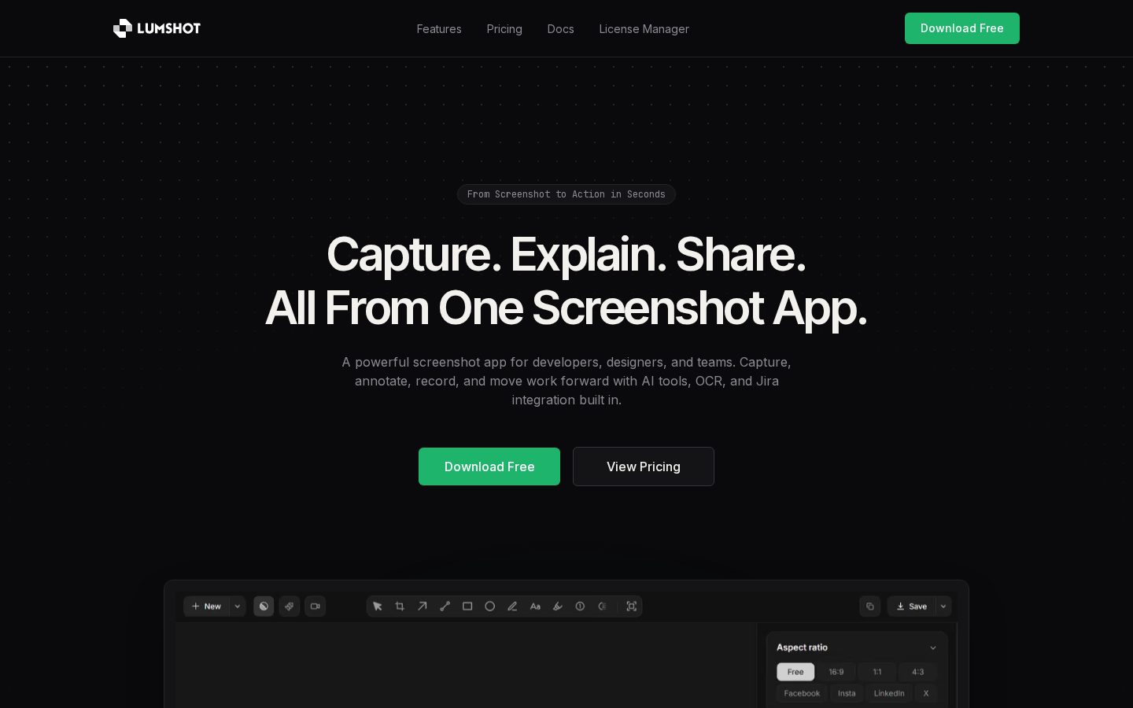Click the 'Aspect ratio' panel title
The image size is (1133, 708).
pyautogui.click(x=802, y=647)
